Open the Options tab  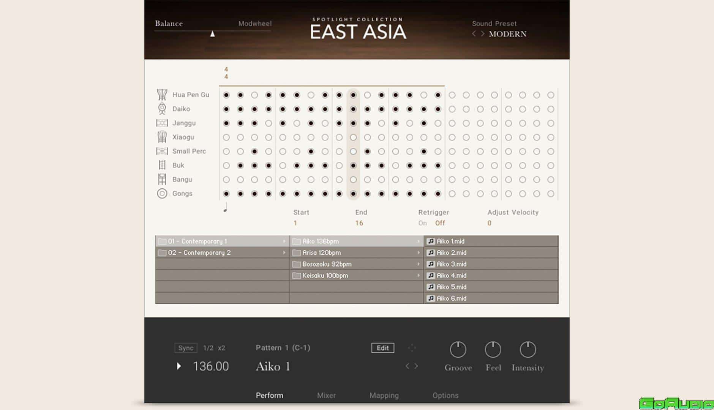click(x=445, y=396)
